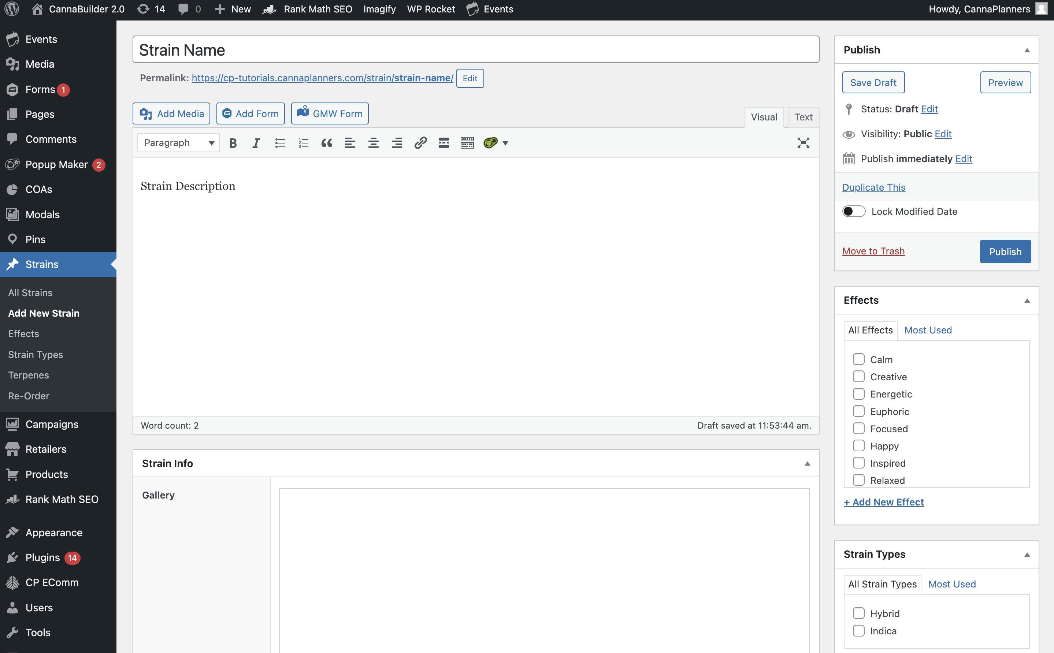This screenshot has height=653, width=1054.
Task: Tick the Hybrid strain type checkbox
Action: [x=858, y=613]
